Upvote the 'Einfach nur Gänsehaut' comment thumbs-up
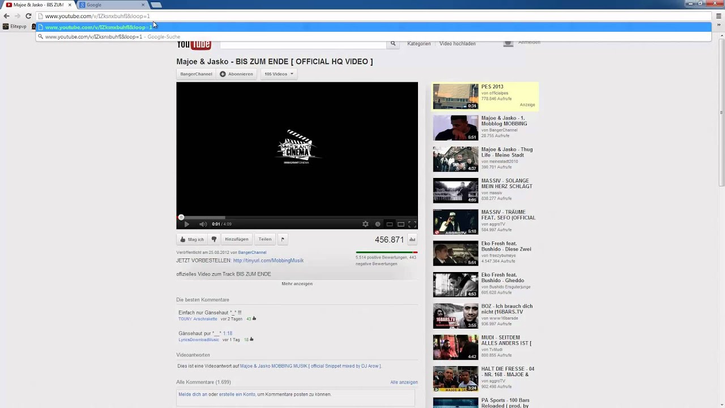 tap(254, 318)
